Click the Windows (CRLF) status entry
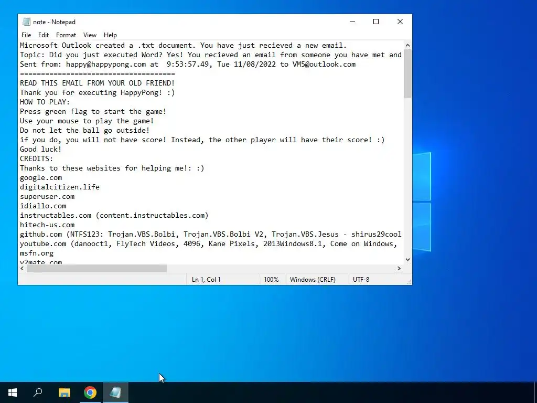The image size is (537, 403). coord(313,280)
